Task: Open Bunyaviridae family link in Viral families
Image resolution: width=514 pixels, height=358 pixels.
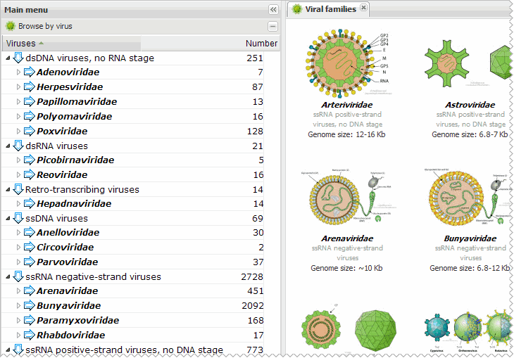Action: pyautogui.click(x=470, y=238)
